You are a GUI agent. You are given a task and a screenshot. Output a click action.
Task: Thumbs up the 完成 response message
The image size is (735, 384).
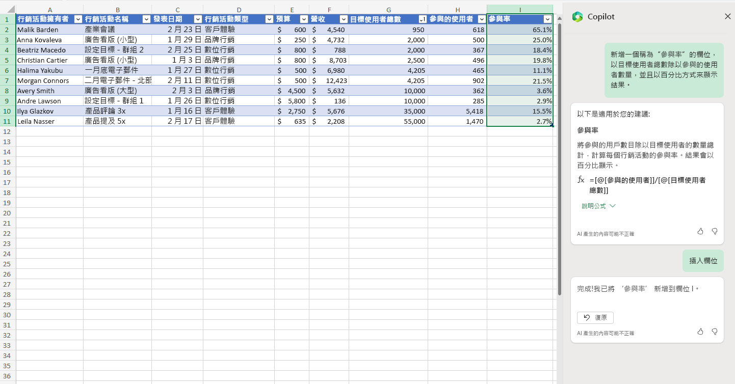(x=700, y=332)
